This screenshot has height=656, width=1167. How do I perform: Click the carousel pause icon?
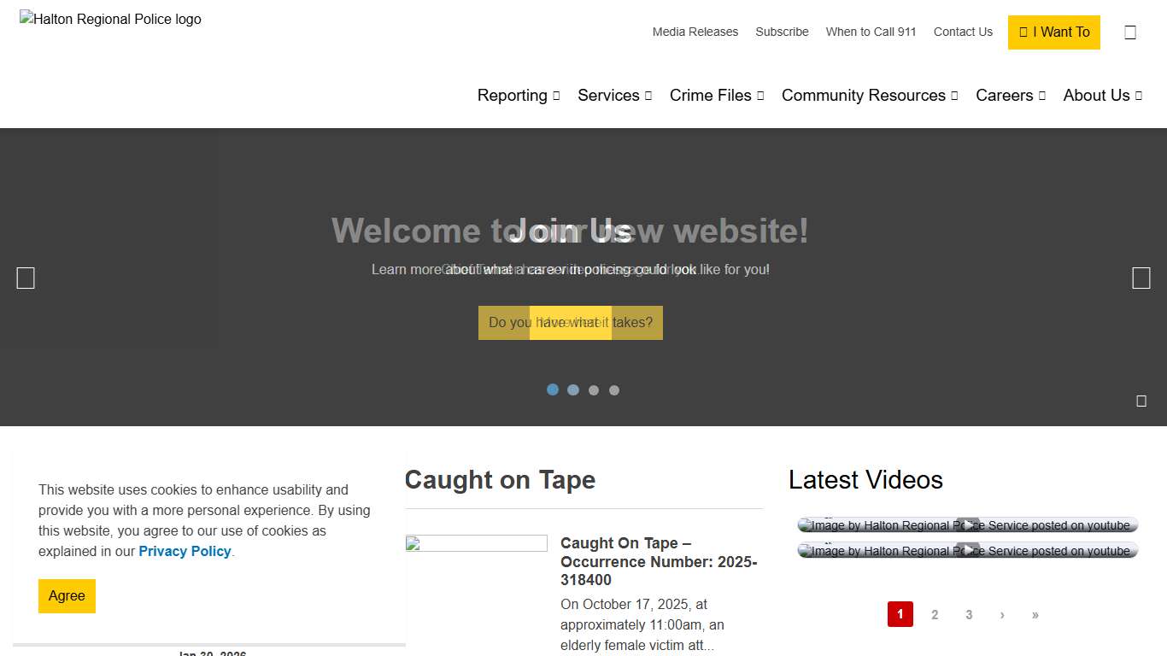coord(1141,401)
